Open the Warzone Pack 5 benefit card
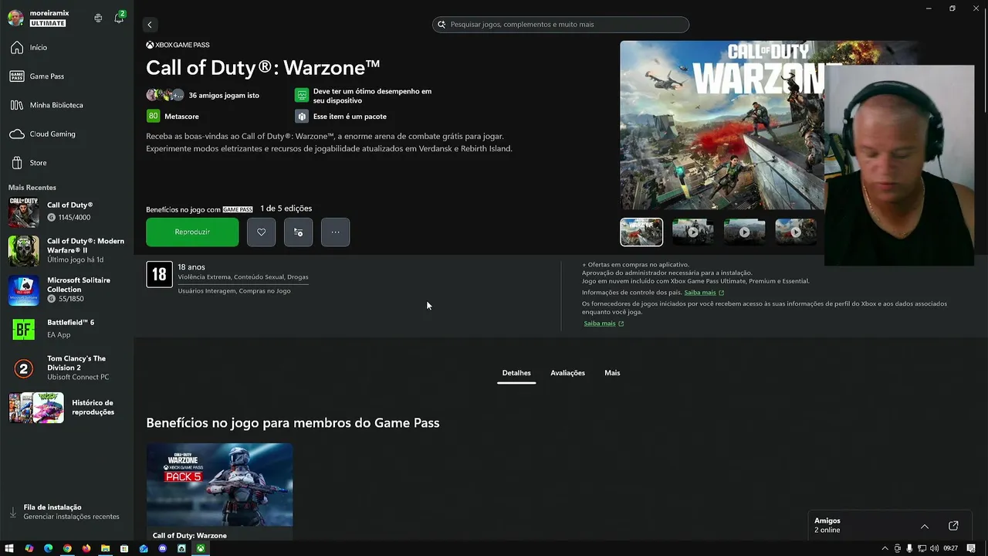Screen dimensions: 988x556 [219, 492]
